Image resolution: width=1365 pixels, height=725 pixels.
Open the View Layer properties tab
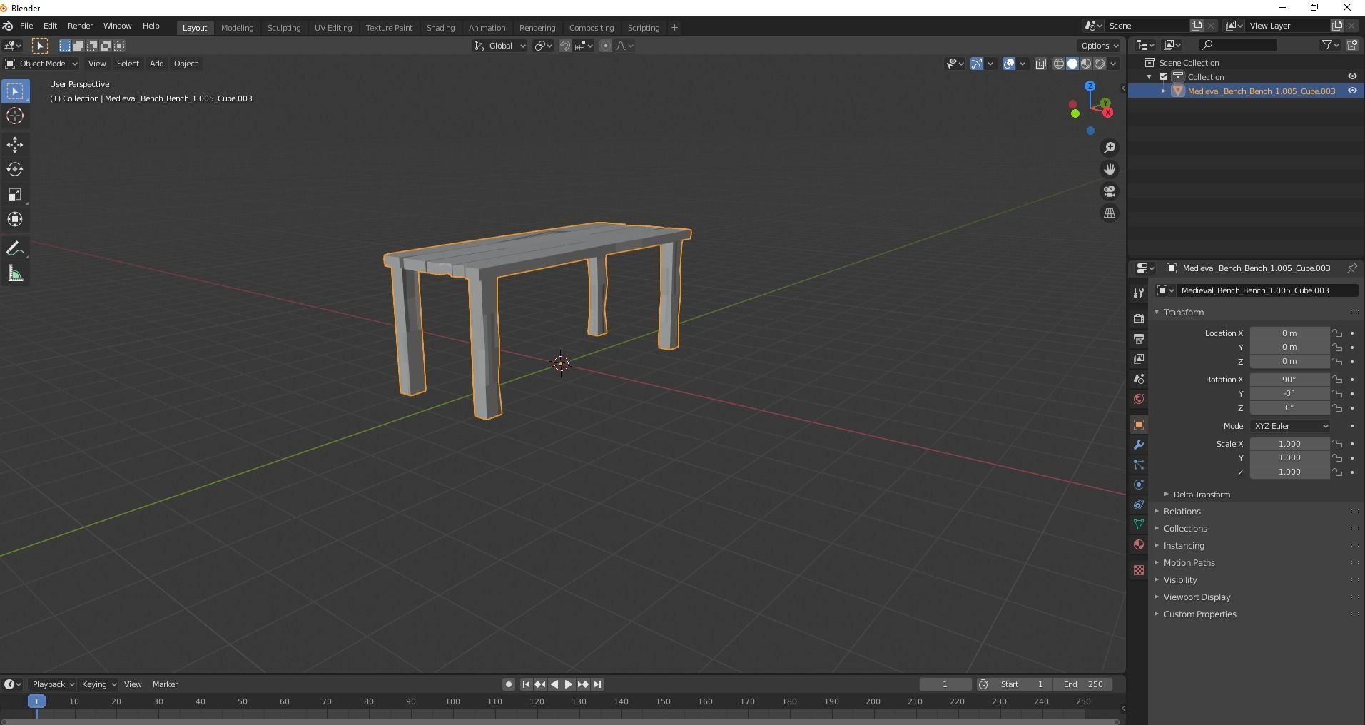(1139, 359)
